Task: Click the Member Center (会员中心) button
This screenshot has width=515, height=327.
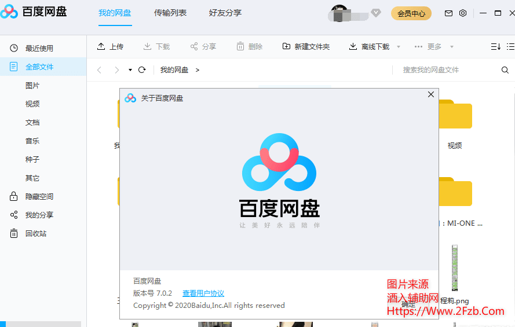Action: pyautogui.click(x=411, y=13)
